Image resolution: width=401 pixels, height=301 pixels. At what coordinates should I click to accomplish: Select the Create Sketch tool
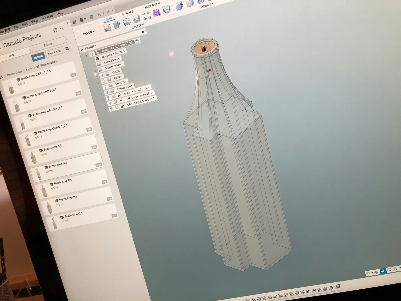pyautogui.click(x=108, y=27)
